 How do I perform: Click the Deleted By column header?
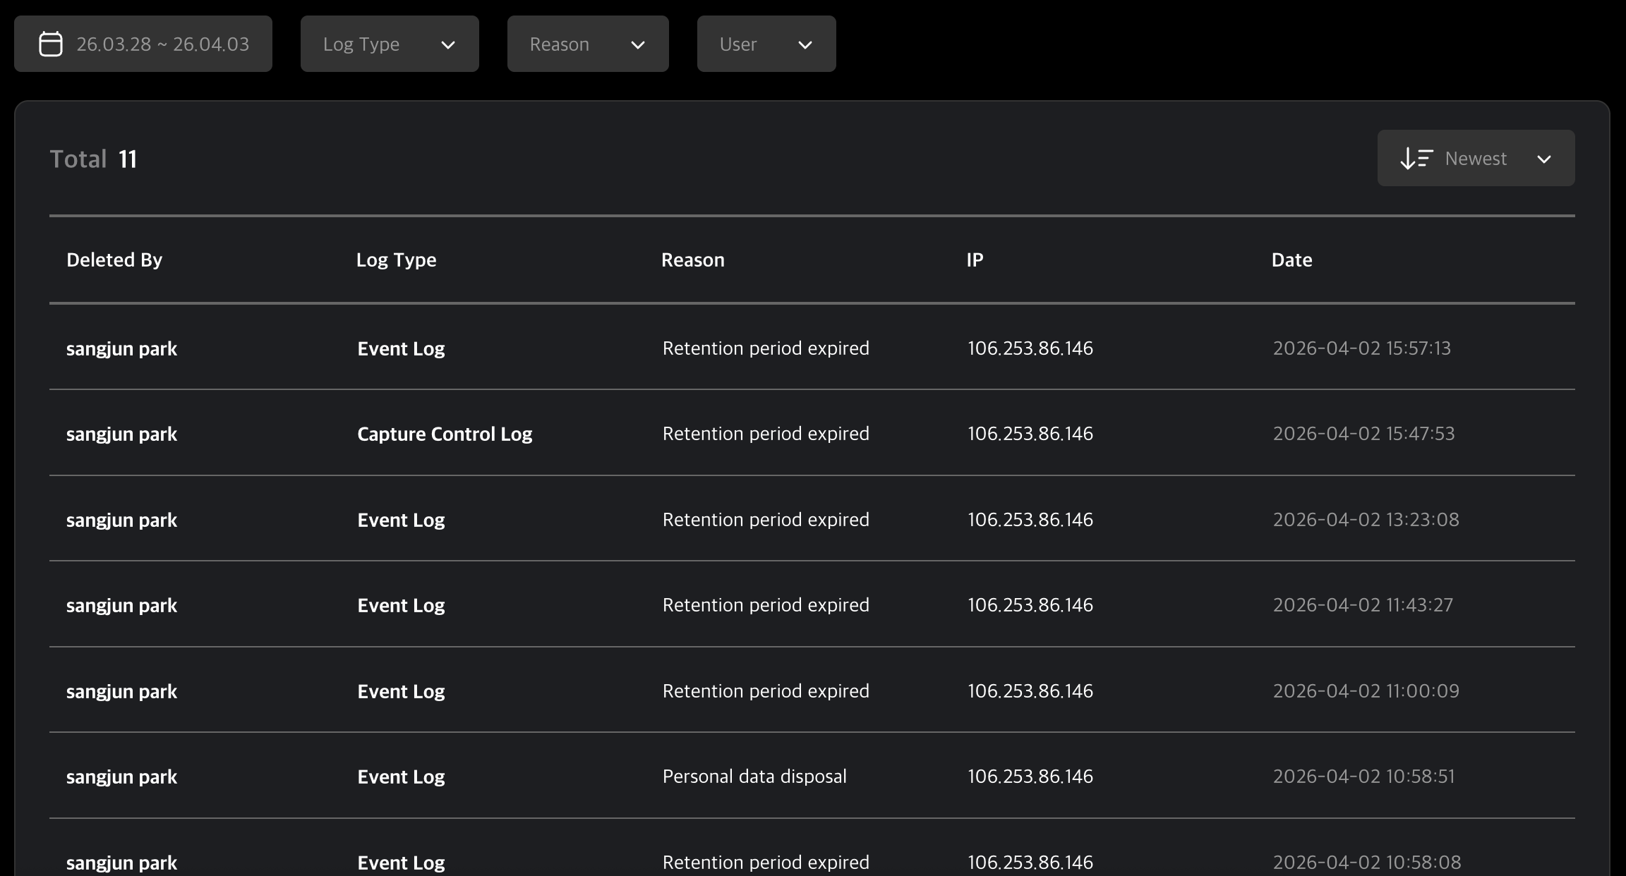[x=115, y=260]
